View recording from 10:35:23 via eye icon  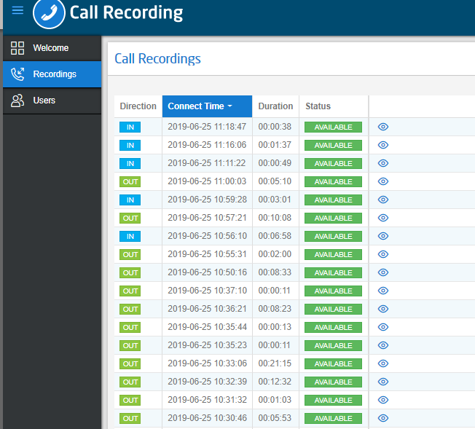coord(383,345)
